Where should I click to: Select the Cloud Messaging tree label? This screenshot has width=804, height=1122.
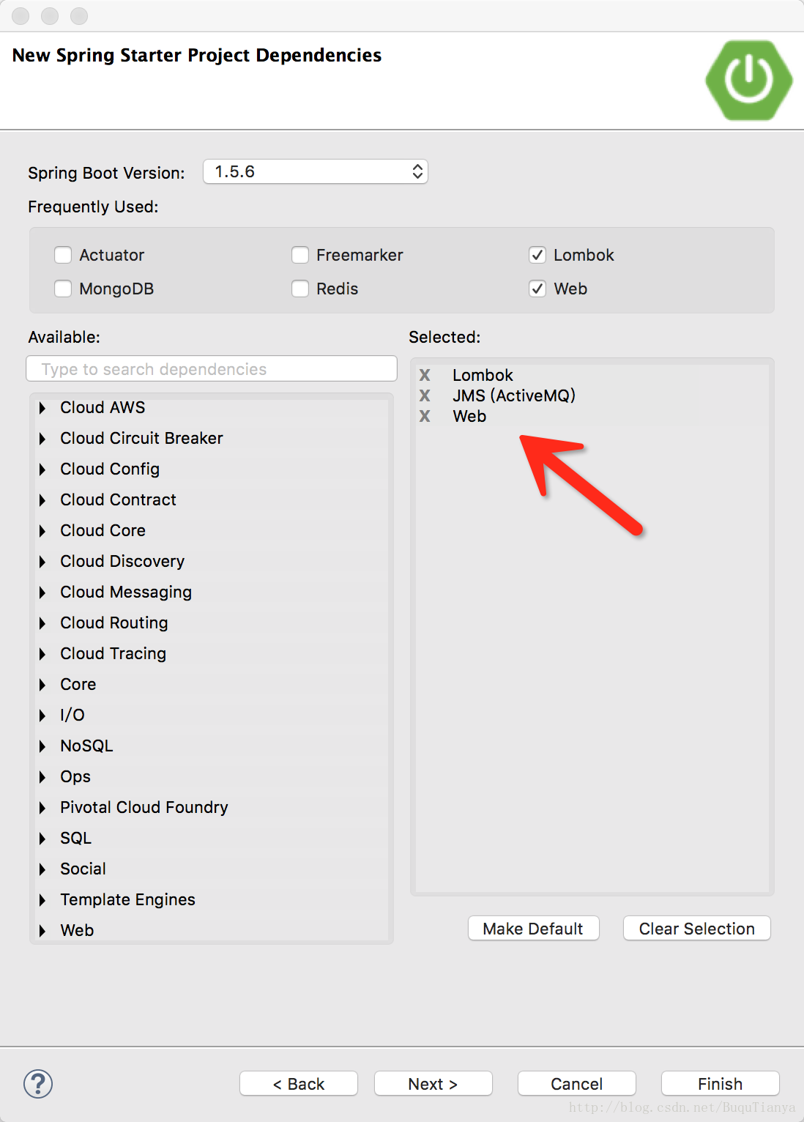point(126,592)
